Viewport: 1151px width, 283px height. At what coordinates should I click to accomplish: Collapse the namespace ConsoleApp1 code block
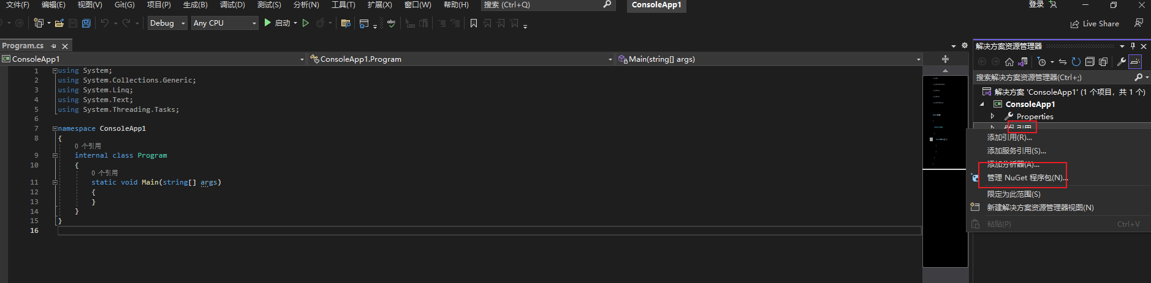click(55, 129)
